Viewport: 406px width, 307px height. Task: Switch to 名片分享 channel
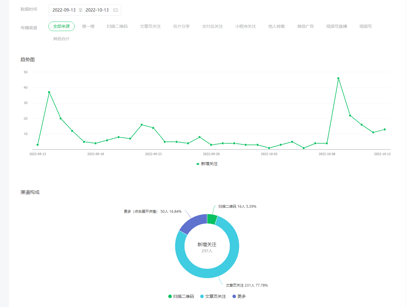(181, 26)
